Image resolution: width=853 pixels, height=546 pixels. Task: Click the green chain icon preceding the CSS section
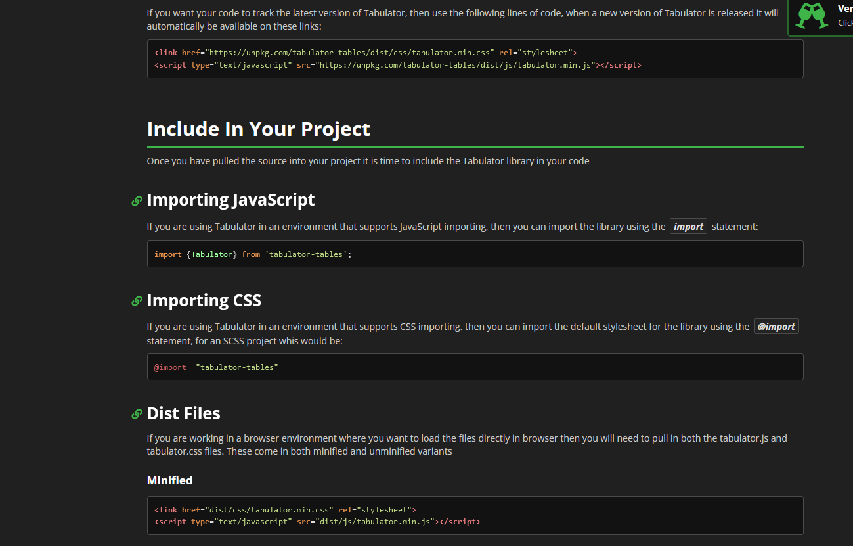[137, 301]
